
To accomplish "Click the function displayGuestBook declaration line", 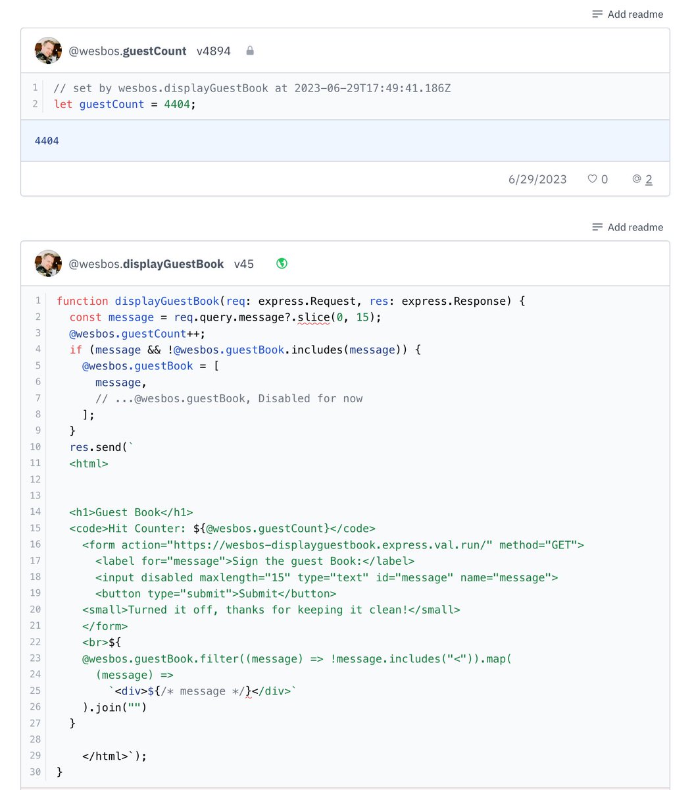I will 291,301.
